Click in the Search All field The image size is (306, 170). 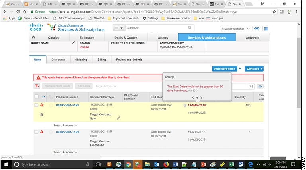(x=156, y=28)
